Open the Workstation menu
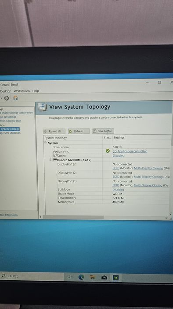The height and width of the screenshot is (309, 173). point(22,91)
